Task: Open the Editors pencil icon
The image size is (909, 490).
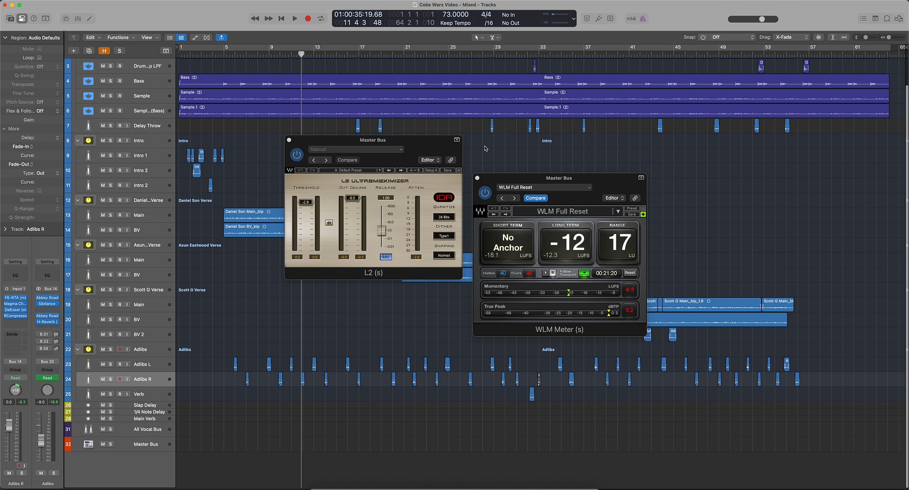Action: click(89, 18)
